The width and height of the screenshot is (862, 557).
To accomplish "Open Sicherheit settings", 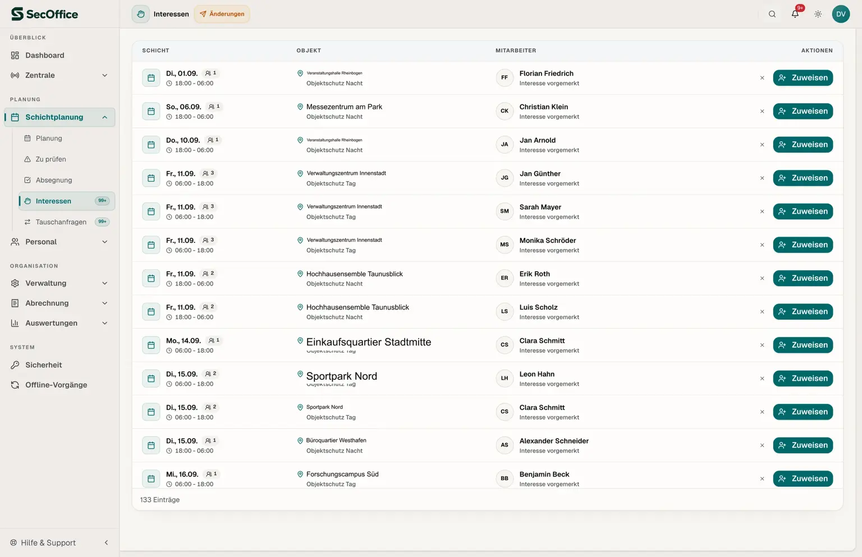I will (x=59, y=365).
